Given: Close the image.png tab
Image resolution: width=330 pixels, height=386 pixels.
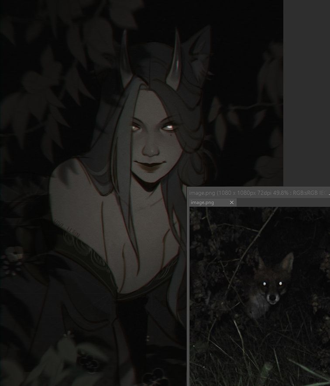Looking at the screenshot, I should click(x=231, y=202).
